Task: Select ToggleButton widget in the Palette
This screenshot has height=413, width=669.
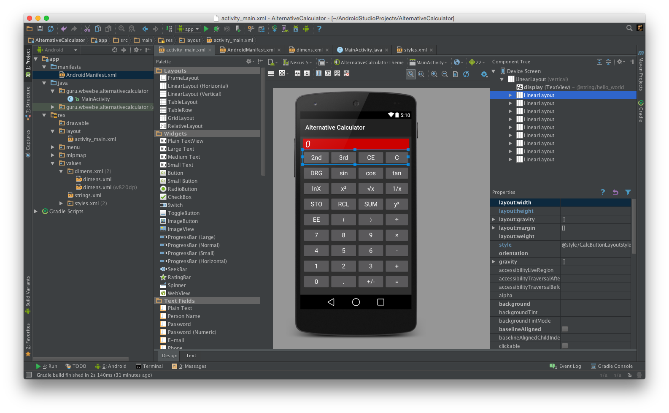Action: click(x=180, y=213)
